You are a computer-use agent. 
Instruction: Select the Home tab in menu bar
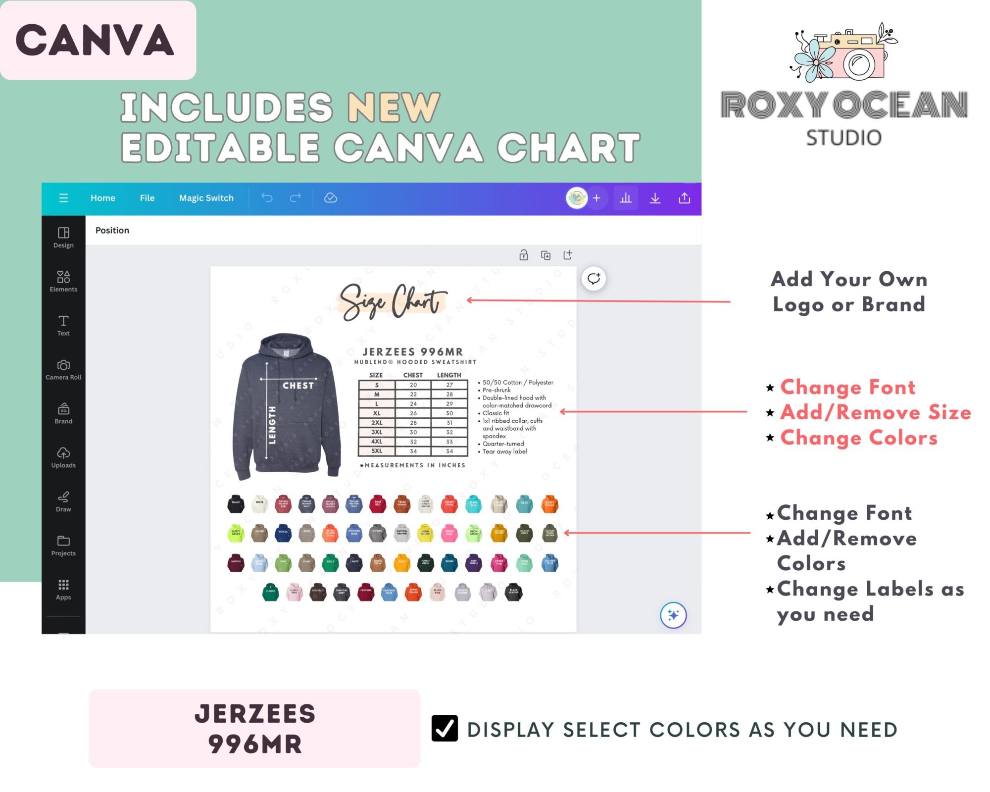click(x=102, y=198)
